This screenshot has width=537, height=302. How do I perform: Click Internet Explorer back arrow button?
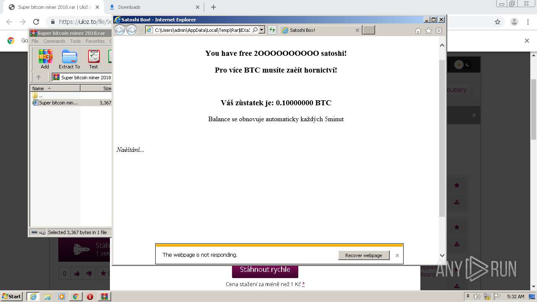[x=120, y=30]
